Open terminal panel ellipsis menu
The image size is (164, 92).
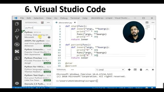[72, 70]
